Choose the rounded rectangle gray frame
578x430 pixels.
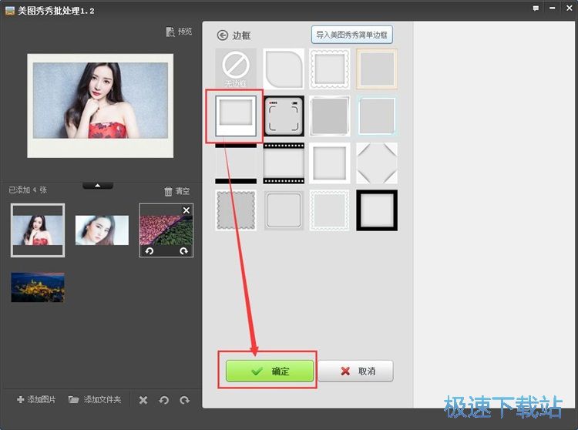point(284,210)
